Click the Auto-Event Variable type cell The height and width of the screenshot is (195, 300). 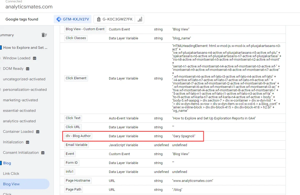click(124, 118)
